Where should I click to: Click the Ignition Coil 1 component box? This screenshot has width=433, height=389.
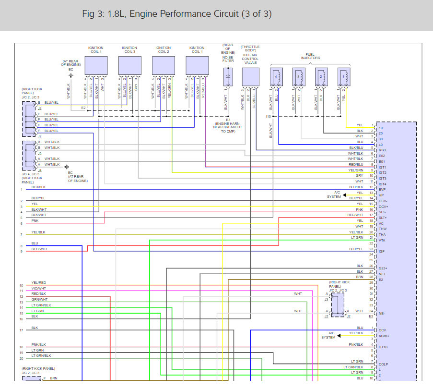[197, 65]
